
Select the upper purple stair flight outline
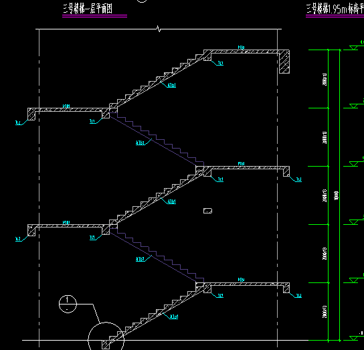[156, 139]
